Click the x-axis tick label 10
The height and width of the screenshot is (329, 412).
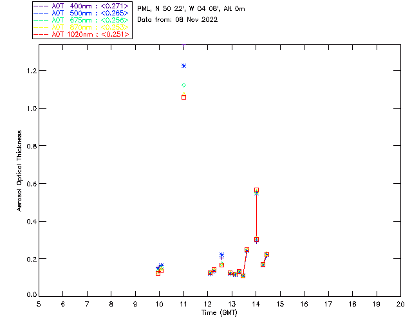[x=159, y=304]
